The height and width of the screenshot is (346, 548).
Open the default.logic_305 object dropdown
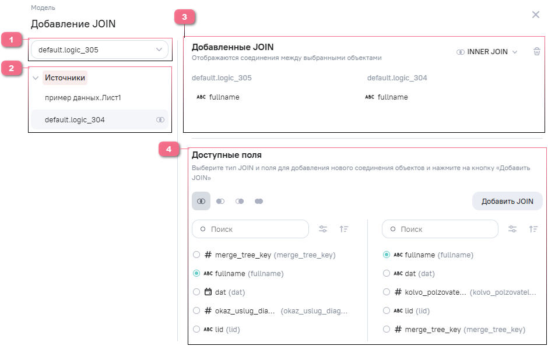(100, 50)
